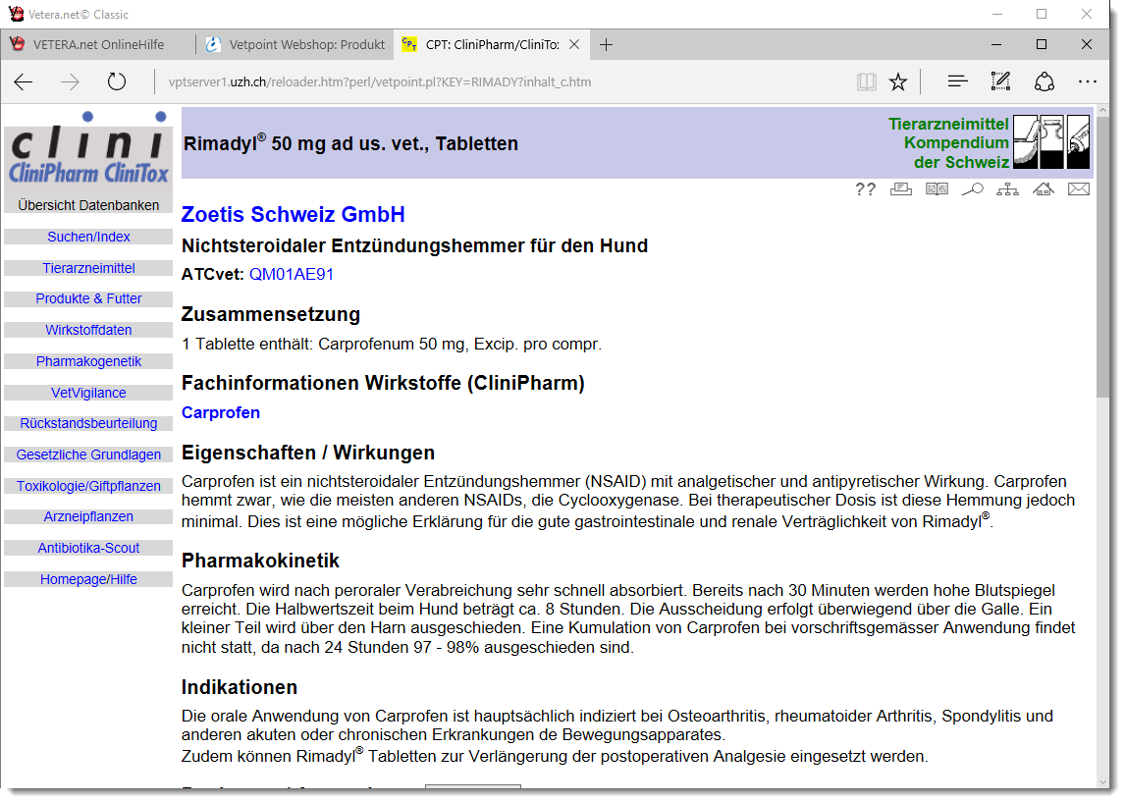Add page to favorites with star icon
The height and width of the screenshot is (803, 1125).
point(897,82)
